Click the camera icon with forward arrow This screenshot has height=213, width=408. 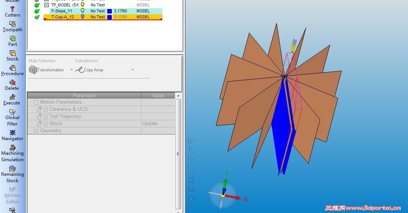191,179
